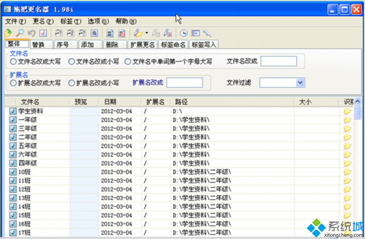Open the 选项 menu
This screenshot has height=239, width=365.
(x=98, y=21)
